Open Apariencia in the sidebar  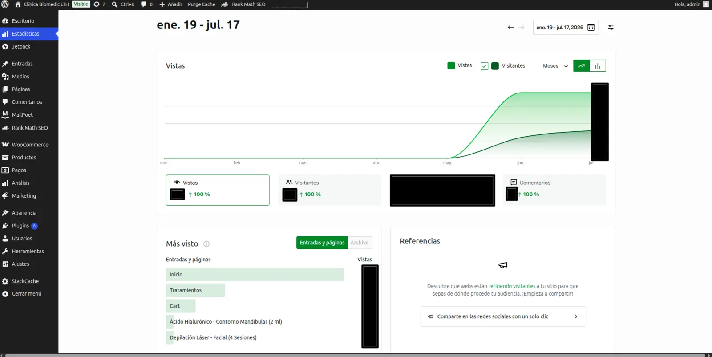click(29, 213)
